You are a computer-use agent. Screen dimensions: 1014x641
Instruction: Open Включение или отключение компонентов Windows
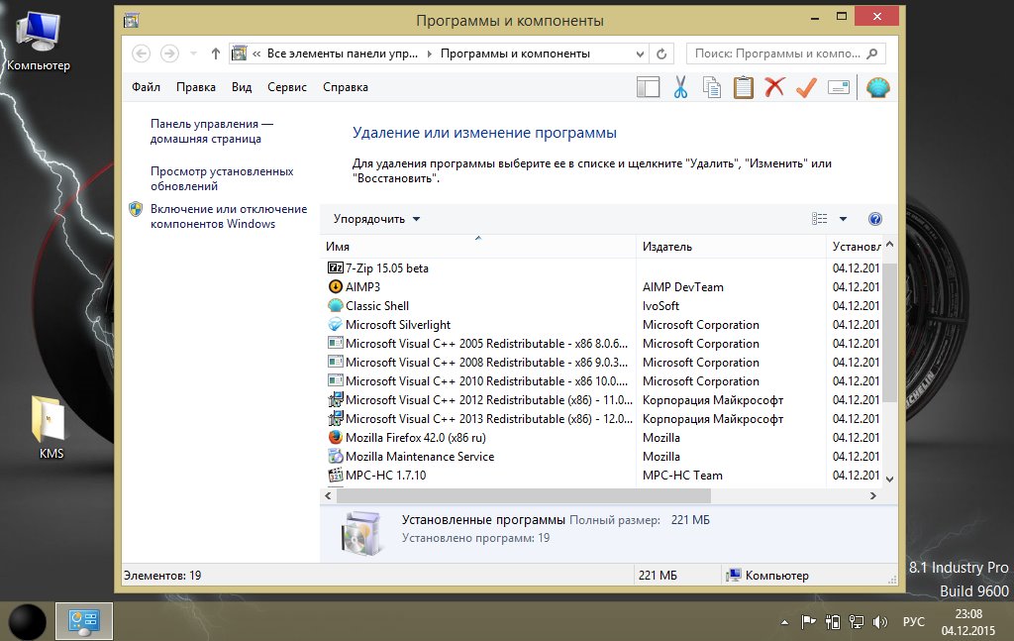(x=229, y=216)
